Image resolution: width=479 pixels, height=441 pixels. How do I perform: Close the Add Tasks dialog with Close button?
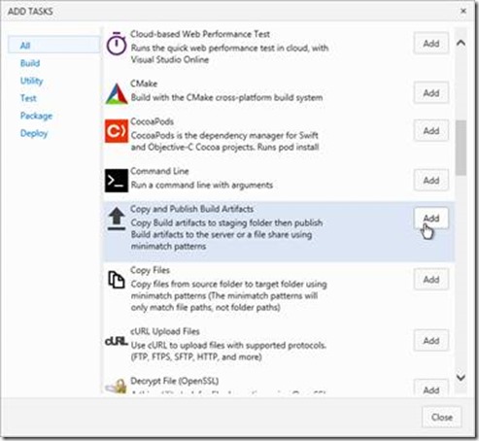pos(442,417)
